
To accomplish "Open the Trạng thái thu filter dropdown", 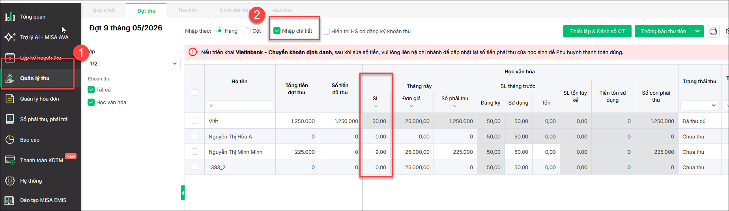I will click(699, 105).
